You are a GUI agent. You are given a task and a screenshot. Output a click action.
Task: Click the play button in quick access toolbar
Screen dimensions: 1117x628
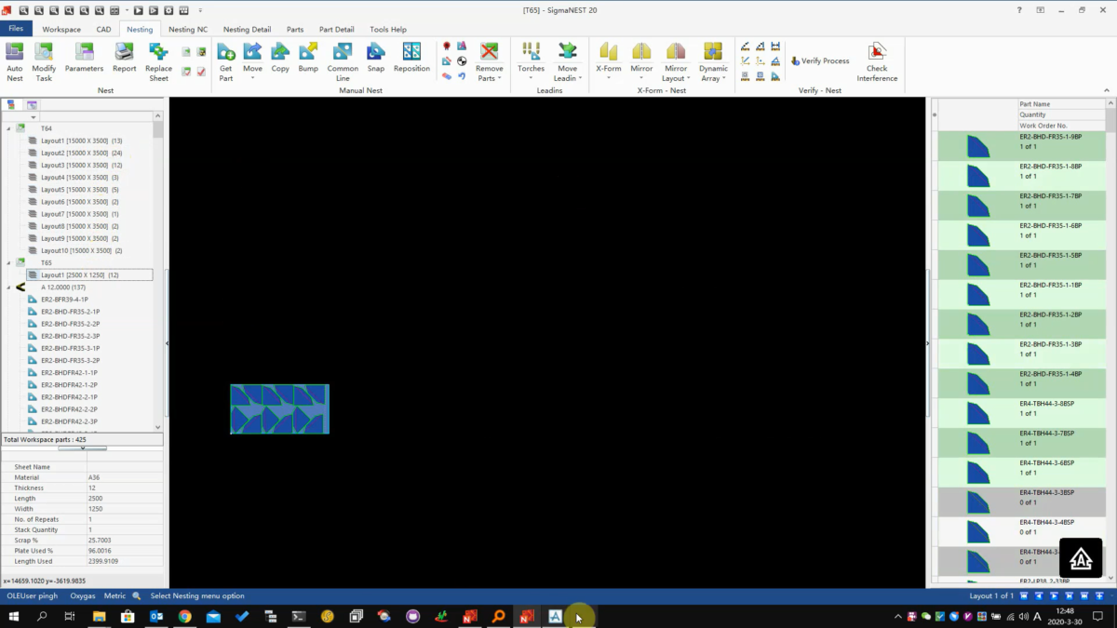(138, 10)
